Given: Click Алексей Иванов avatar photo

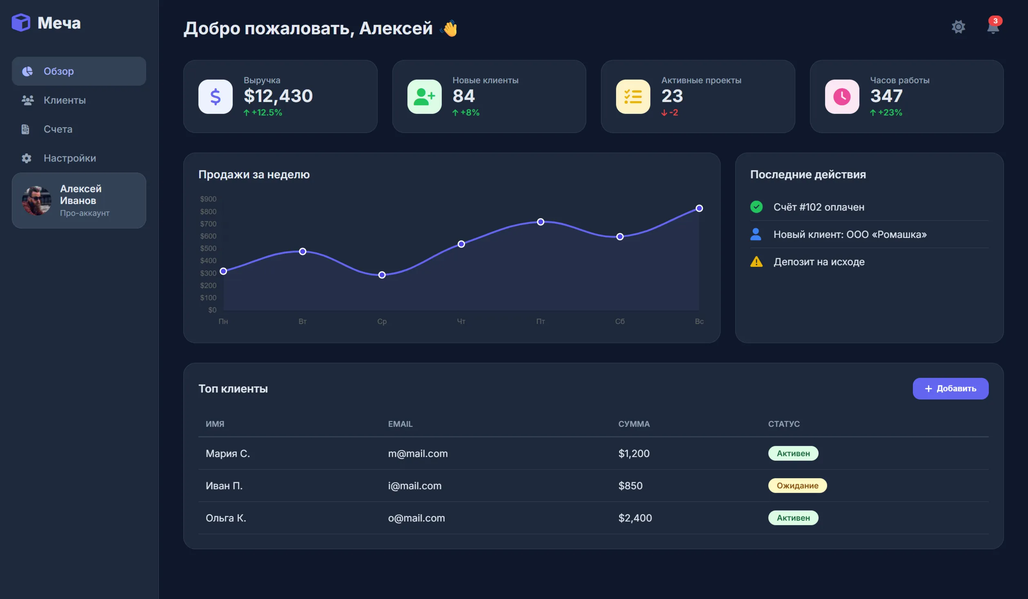Looking at the screenshot, I should point(36,200).
